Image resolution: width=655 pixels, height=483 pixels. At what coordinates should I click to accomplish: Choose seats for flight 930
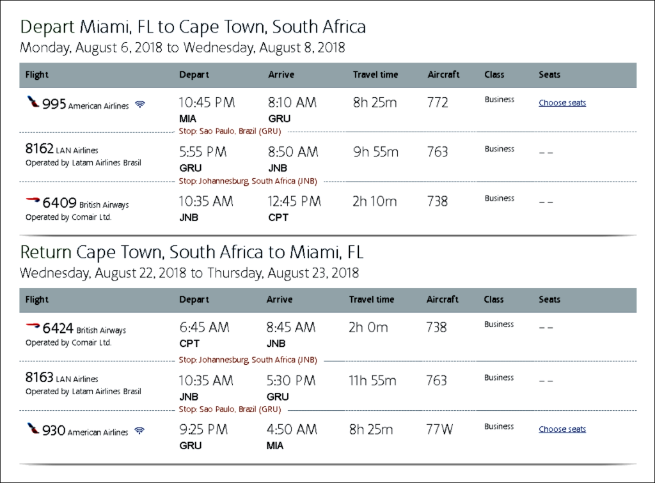[562, 429]
